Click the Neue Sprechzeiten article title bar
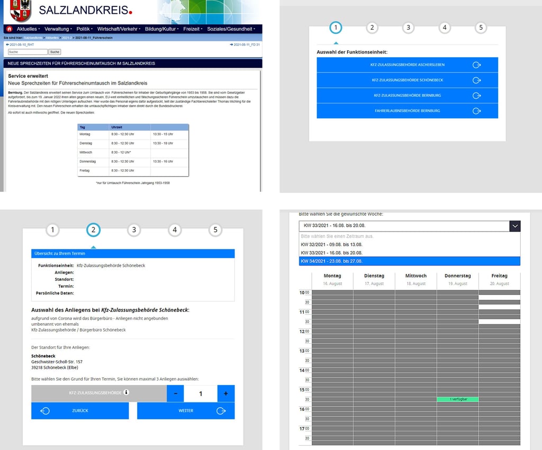Image resolution: width=542 pixels, height=450 pixels. [133, 63]
